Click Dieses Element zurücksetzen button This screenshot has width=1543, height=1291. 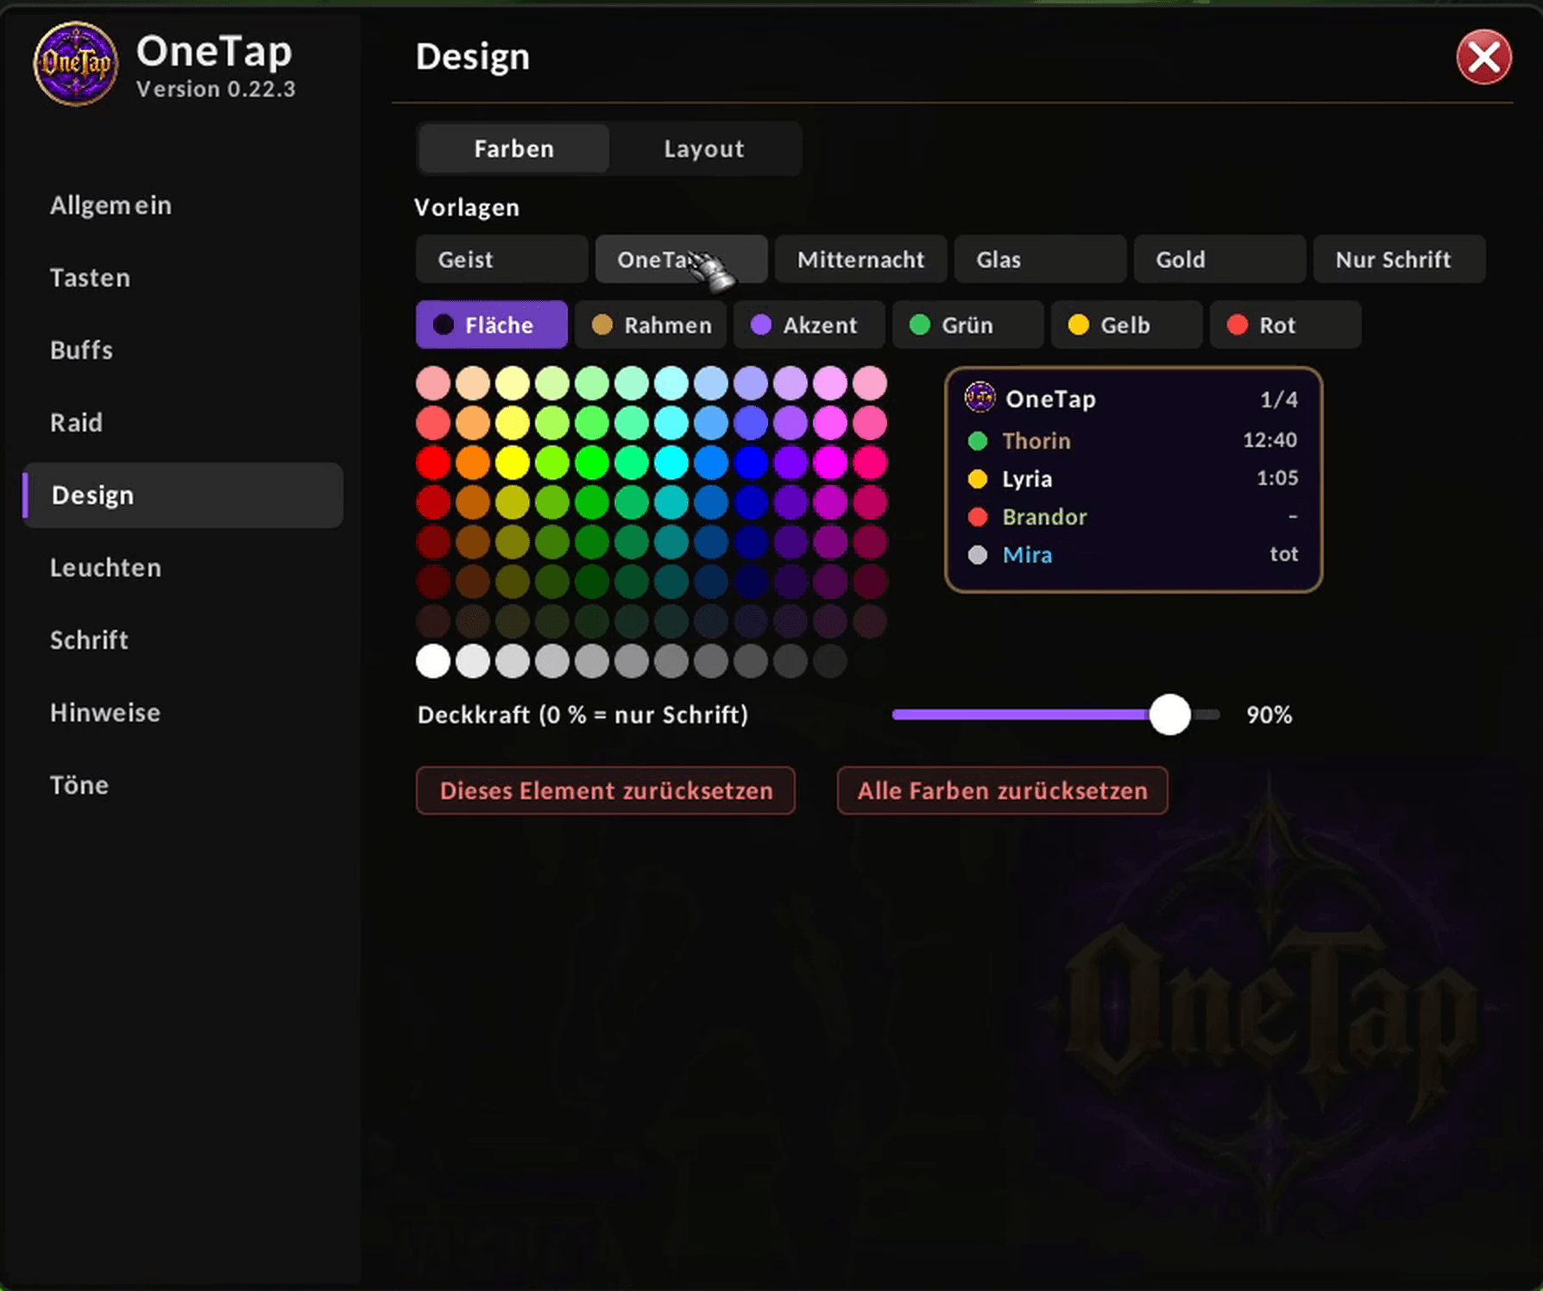pos(606,790)
